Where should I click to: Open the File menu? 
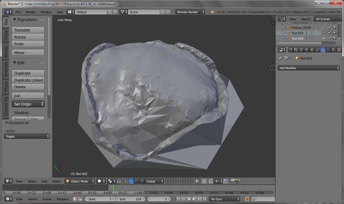pyautogui.click(x=18, y=12)
